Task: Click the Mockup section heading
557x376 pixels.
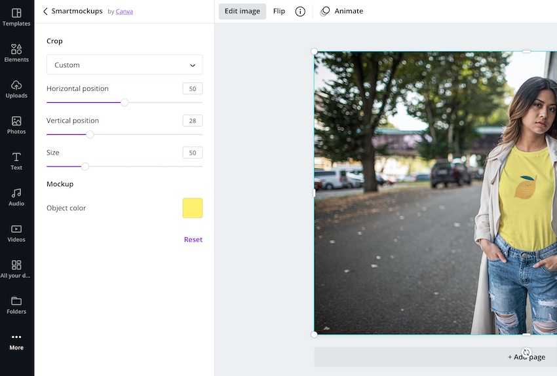Action: click(60, 184)
